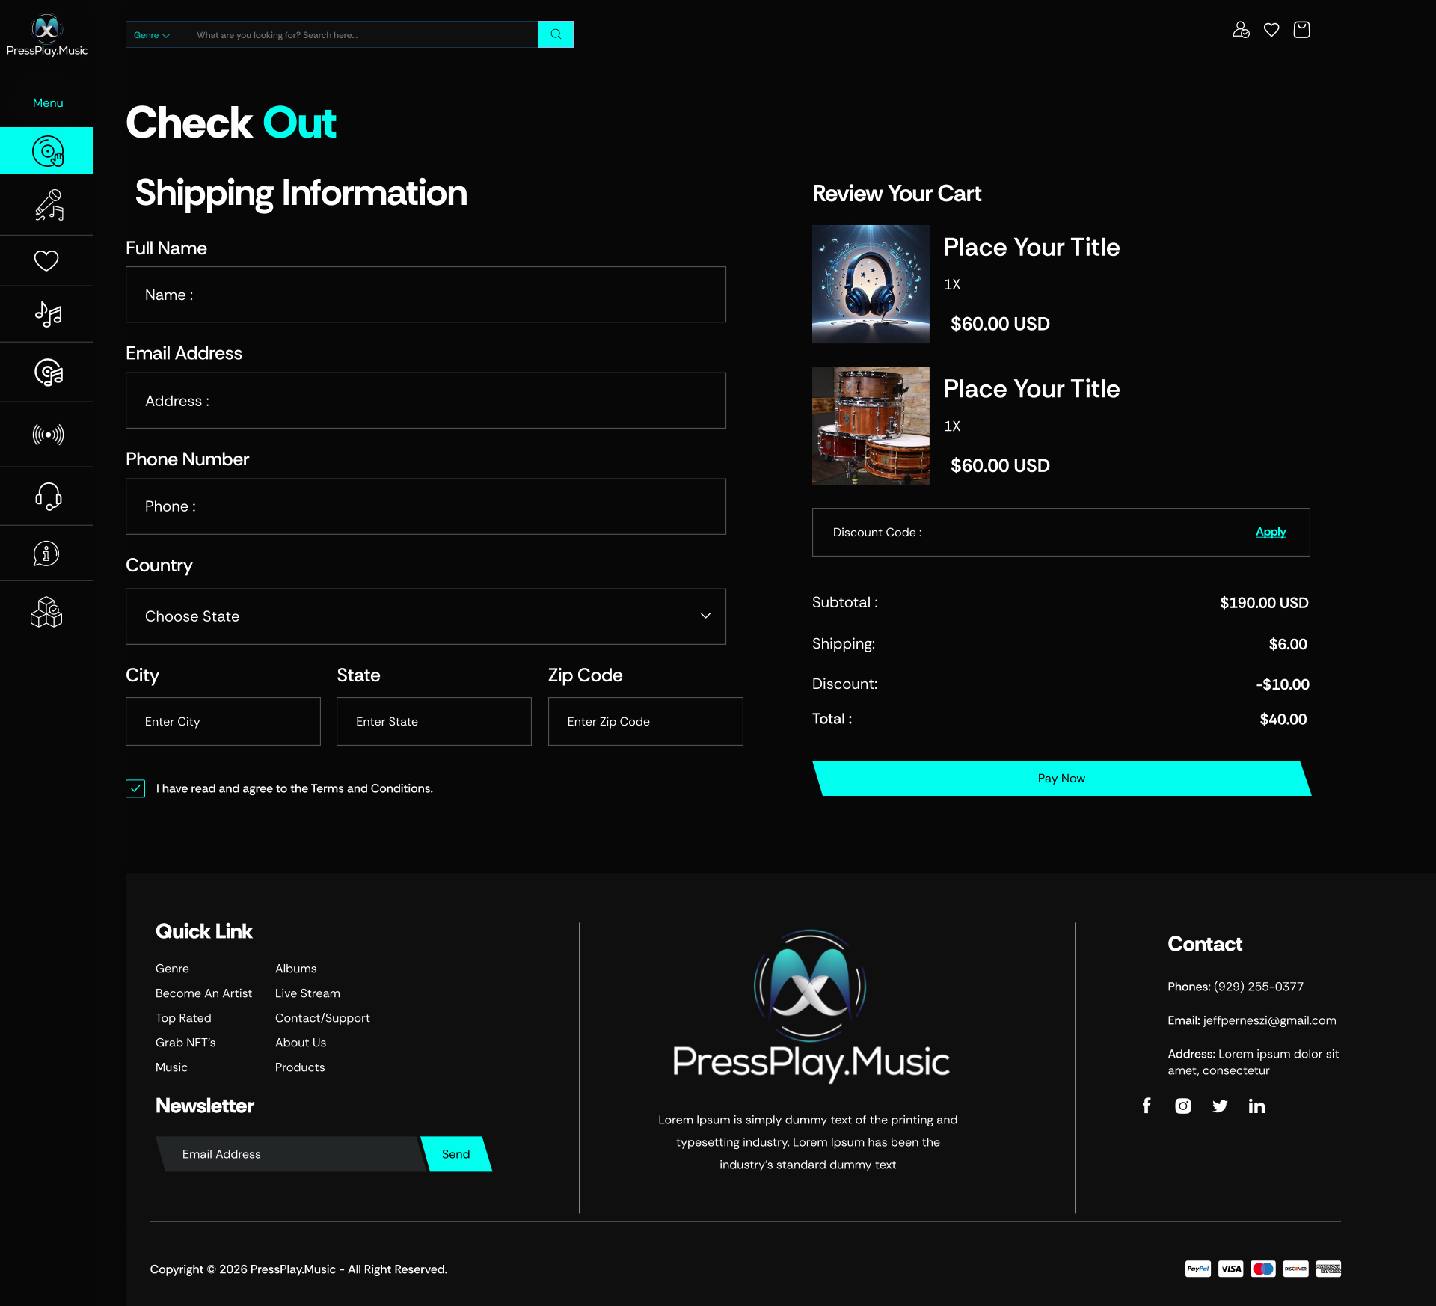Open the Live Stream quick link
The image size is (1436, 1306).
click(307, 993)
